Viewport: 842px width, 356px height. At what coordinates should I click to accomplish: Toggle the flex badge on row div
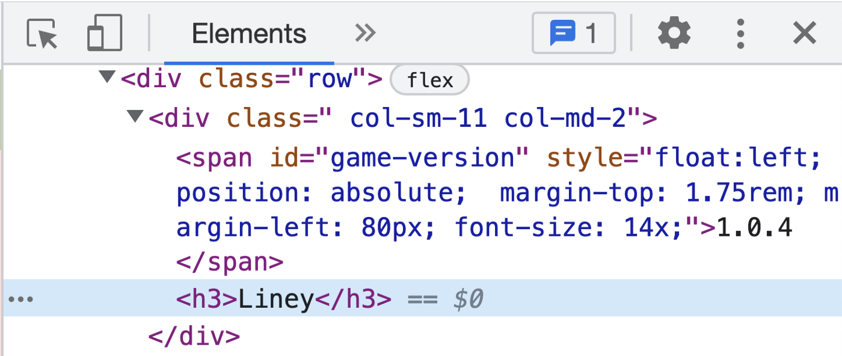point(430,80)
